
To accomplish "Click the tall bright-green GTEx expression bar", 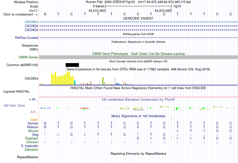I will coord(103,81).
